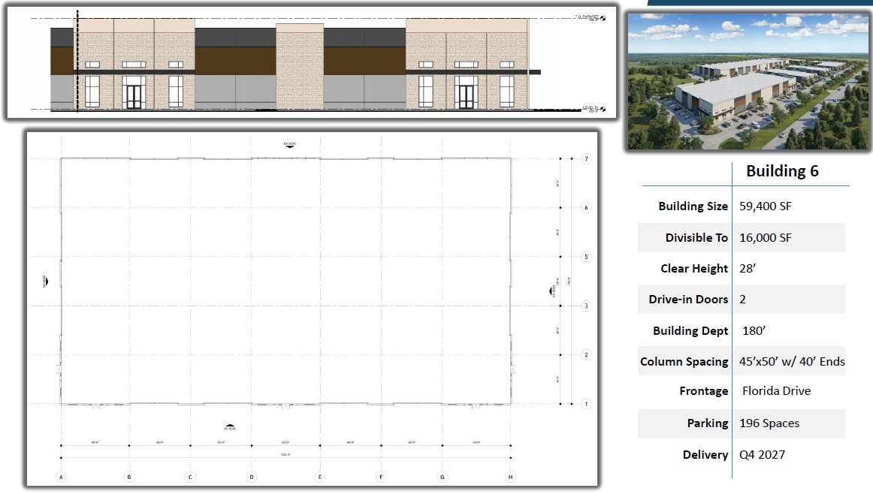The width and height of the screenshot is (873, 494).
Task: Click the Building 6 heading
Action: [781, 171]
